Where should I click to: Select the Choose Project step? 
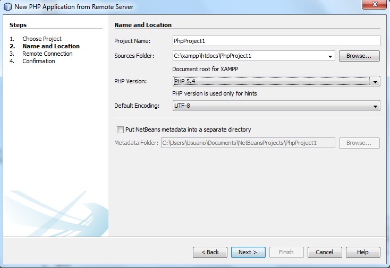tap(42, 39)
